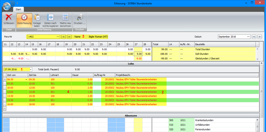Click the 198.00 Soll-Stunden total cell

point(160,54)
